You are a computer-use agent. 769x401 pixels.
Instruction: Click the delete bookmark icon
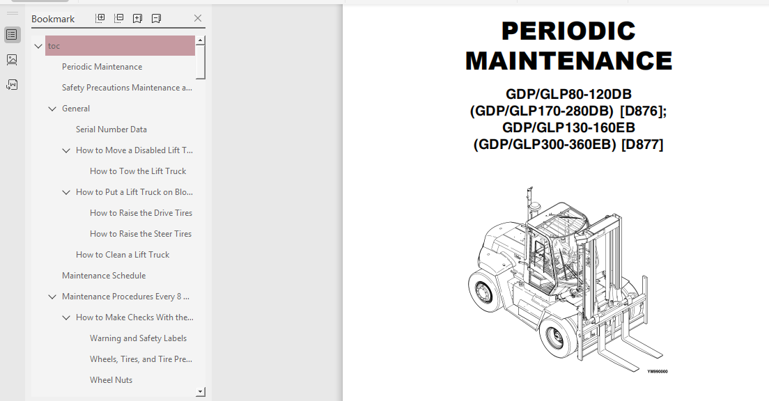[156, 18]
